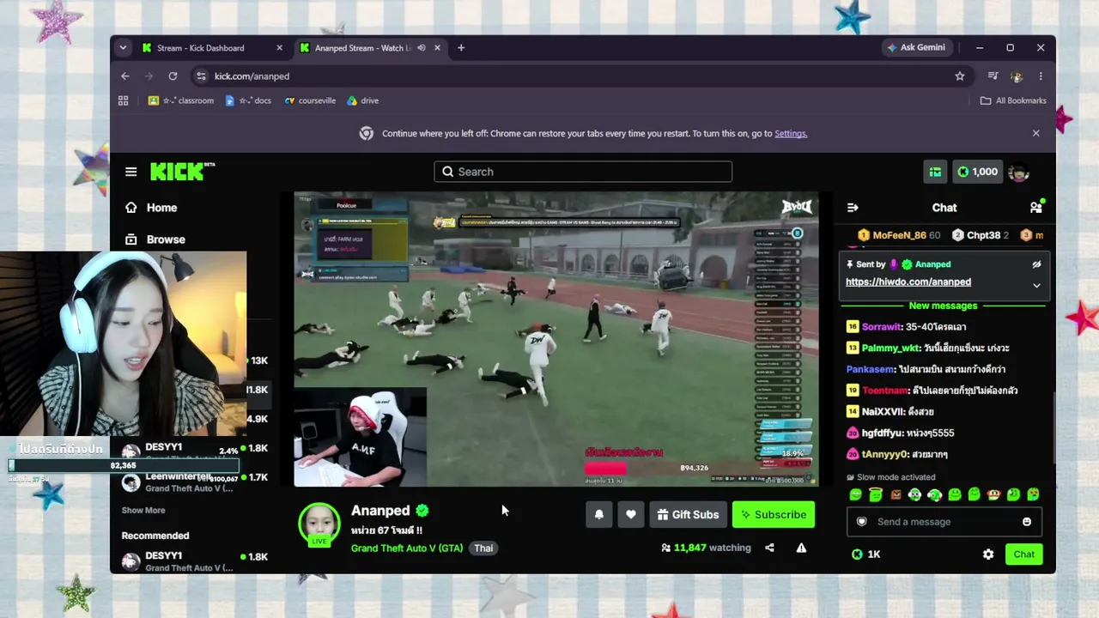The image size is (1099, 618).
Task: Collapse the chat panel using the arrow icon
Action: tap(853, 208)
